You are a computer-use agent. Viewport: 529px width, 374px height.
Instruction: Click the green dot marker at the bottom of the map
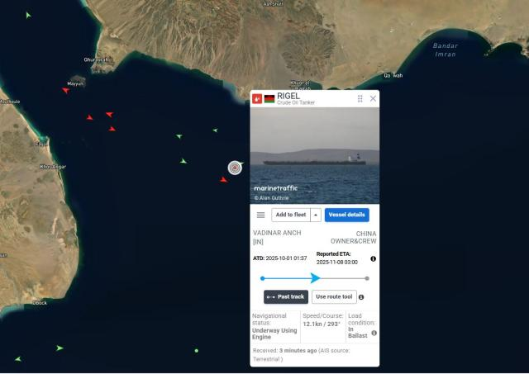tap(197, 351)
